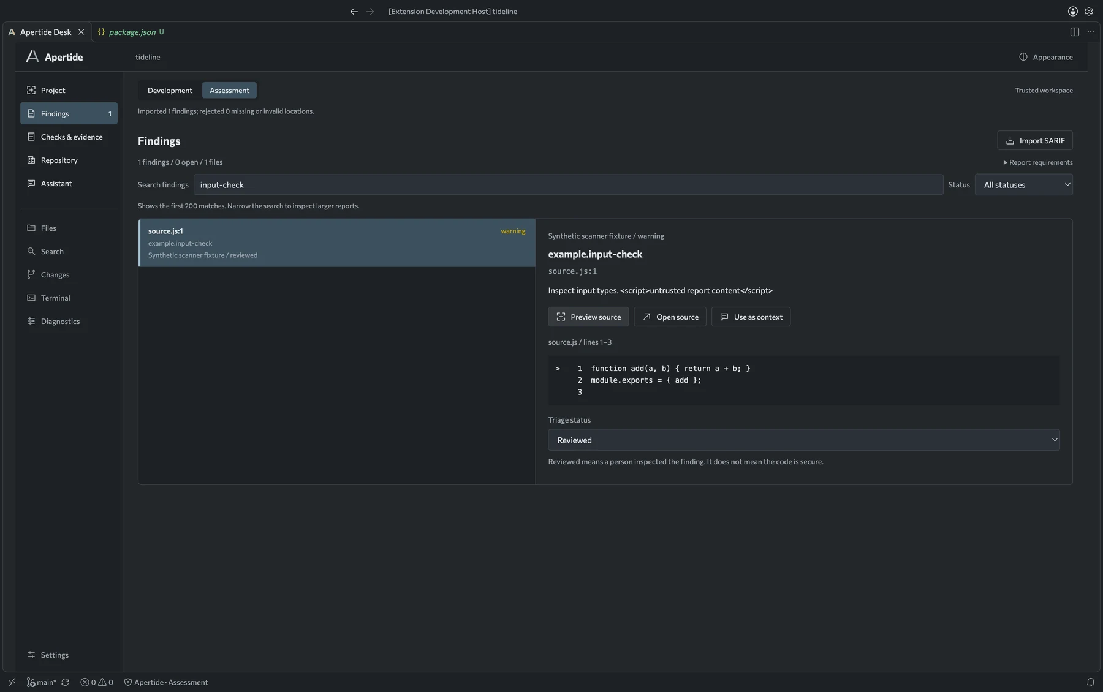The width and height of the screenshot is (1103, 692).
Task: Select the Findings sidebar item
Action: click(x=69, y=113)
